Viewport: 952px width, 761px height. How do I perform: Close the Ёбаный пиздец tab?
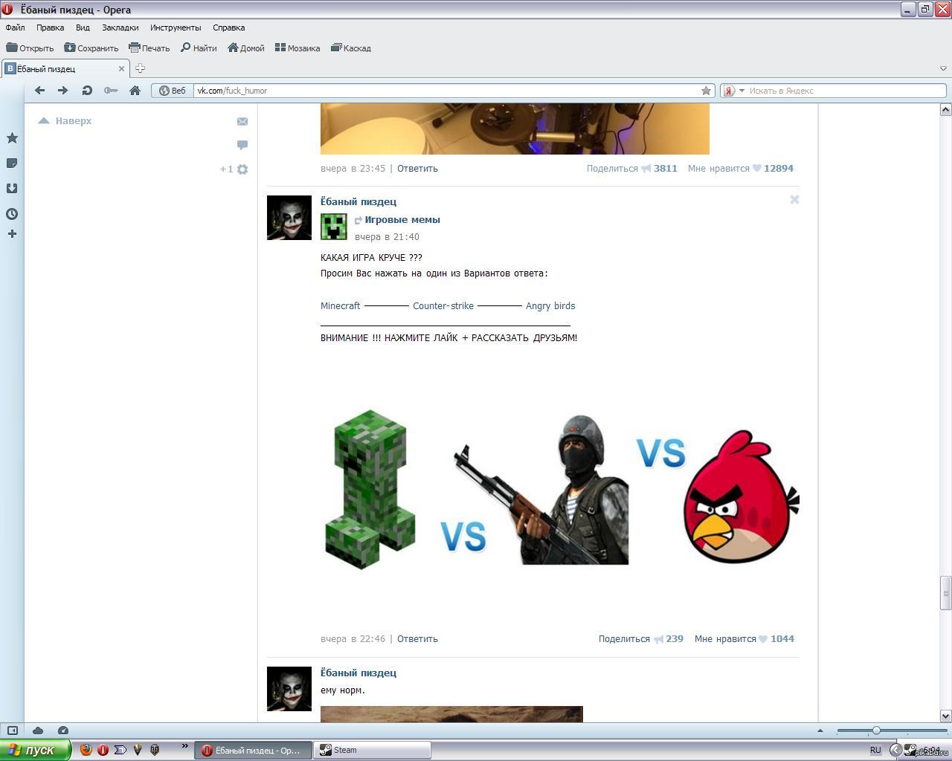click(x=121, y=68)
